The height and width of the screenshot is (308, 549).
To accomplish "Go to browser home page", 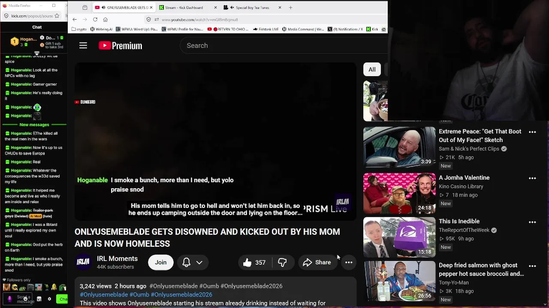I will point(106,20).
